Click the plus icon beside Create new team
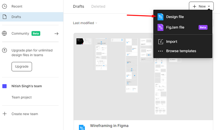Screen dimensions: 220x130 point(5,114)
